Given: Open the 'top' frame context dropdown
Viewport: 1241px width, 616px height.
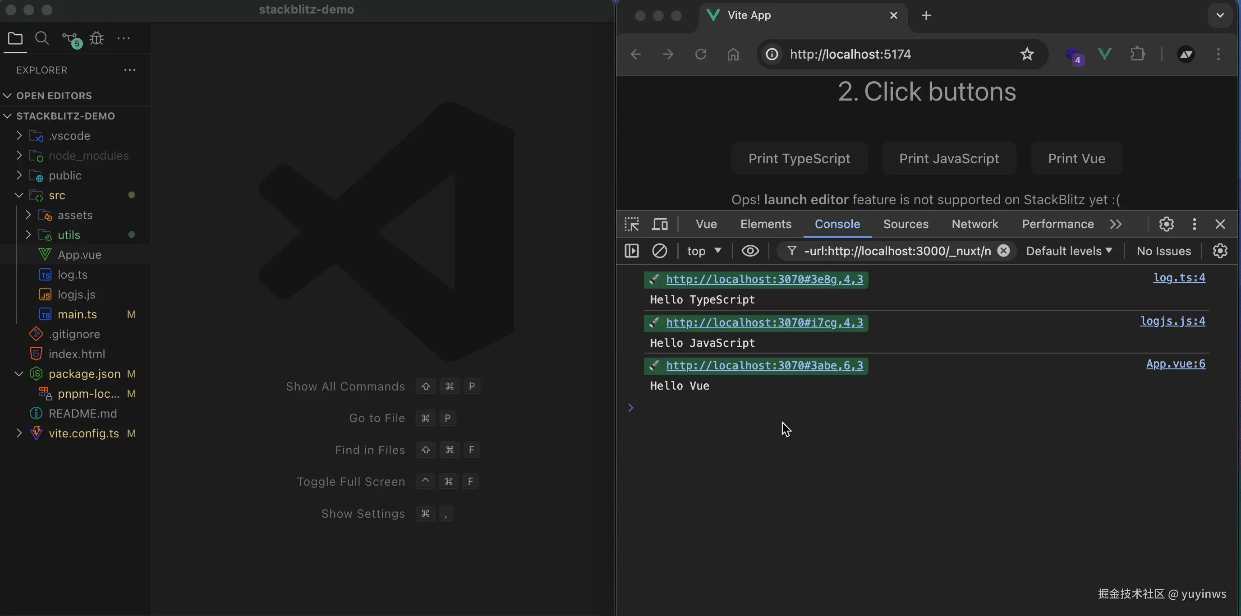Looking at the screenshot, I should (x=704, y=251).
